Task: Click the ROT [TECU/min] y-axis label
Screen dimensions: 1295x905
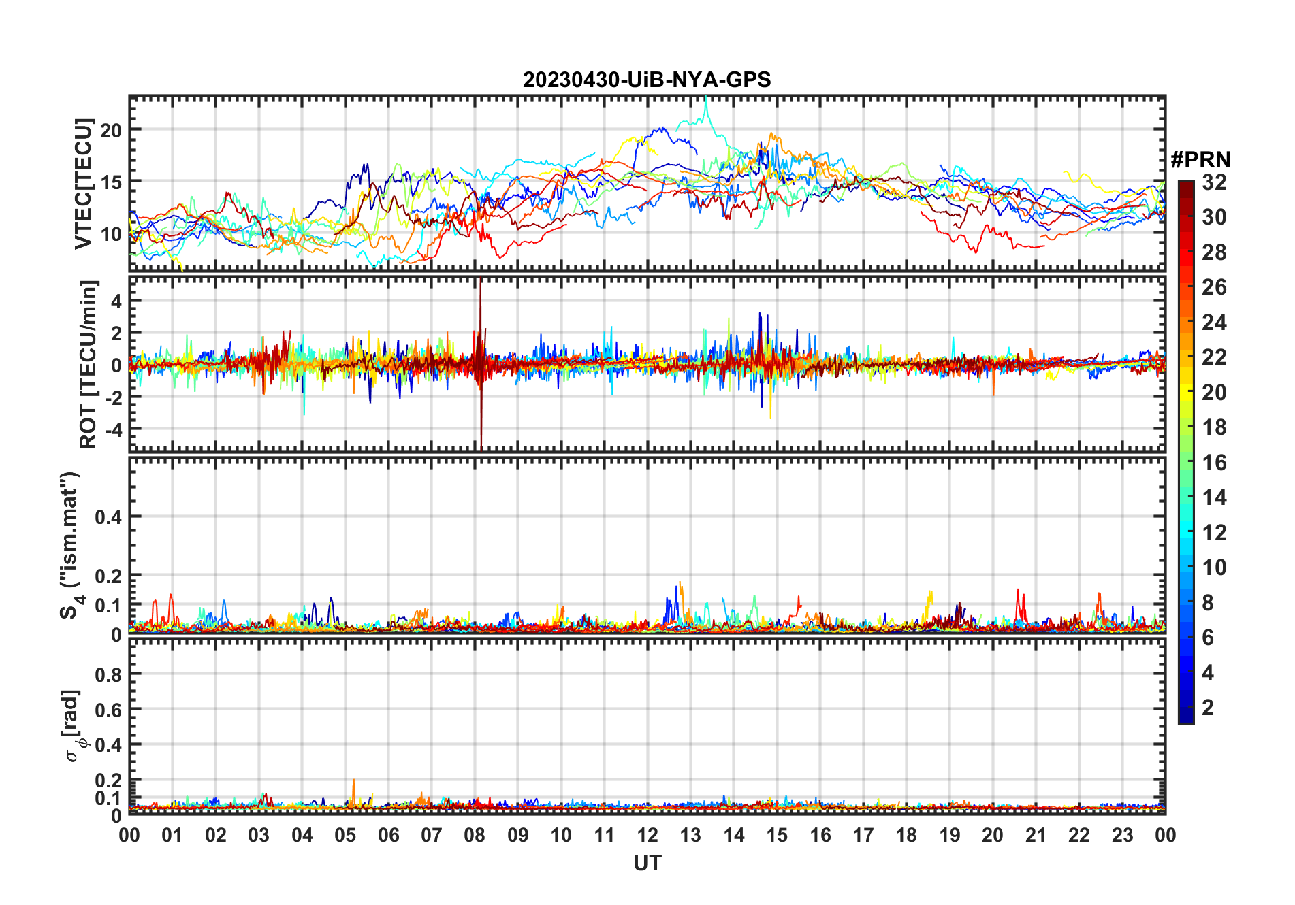Action: coord(89,364)
